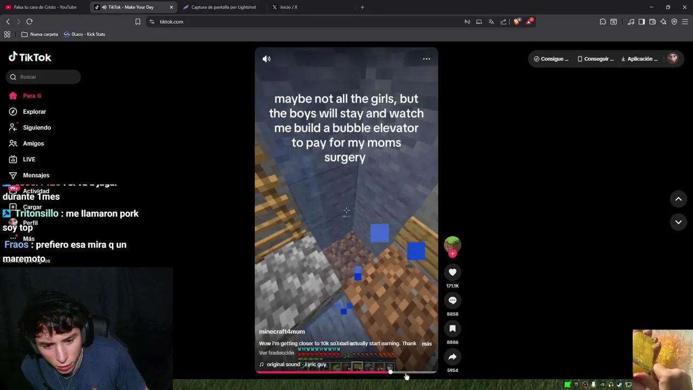Toggle the browser sidebar panel
The image size is (693, 390).
[642, 22]
